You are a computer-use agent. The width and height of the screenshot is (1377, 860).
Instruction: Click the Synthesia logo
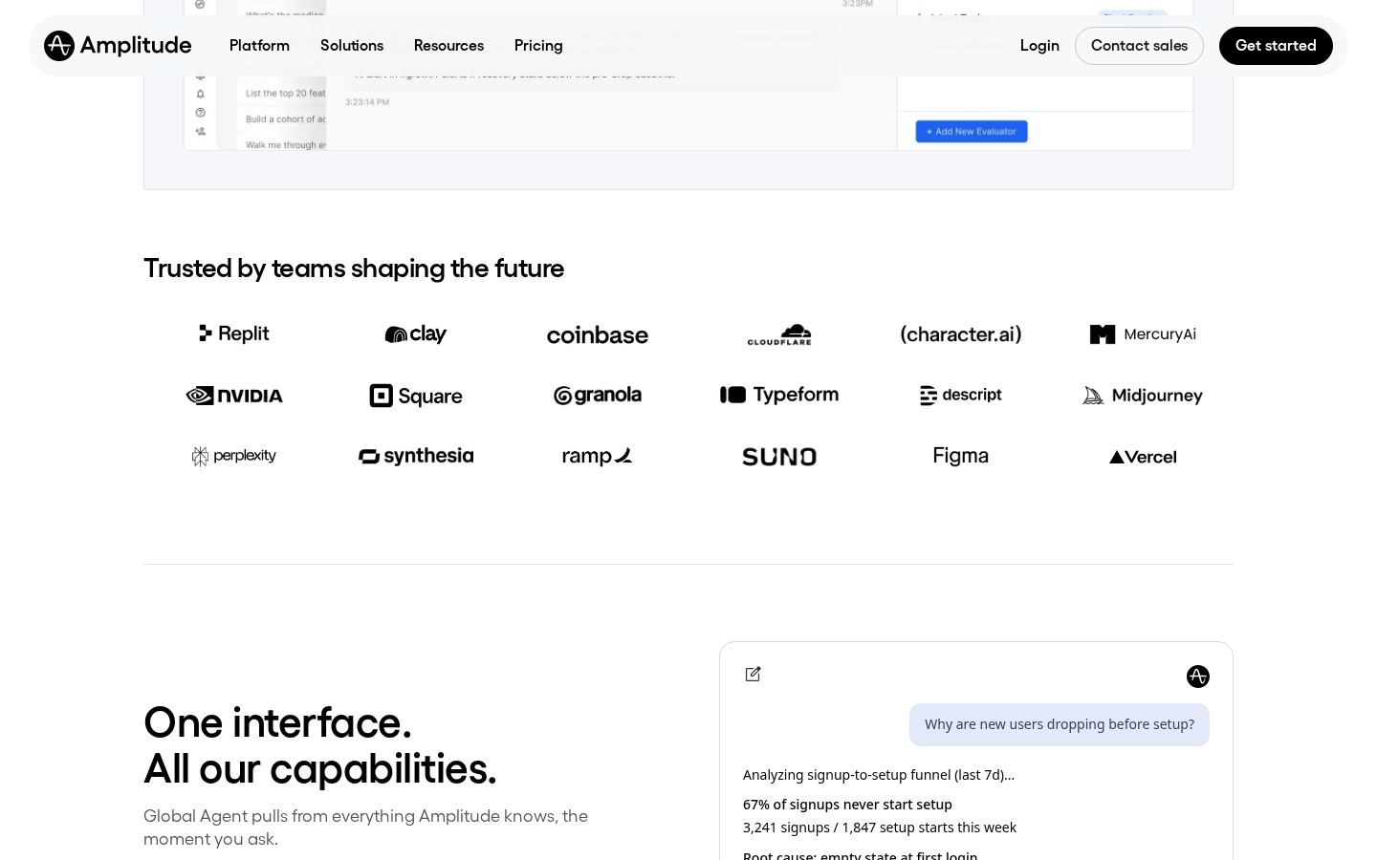(x=416, y=457)
